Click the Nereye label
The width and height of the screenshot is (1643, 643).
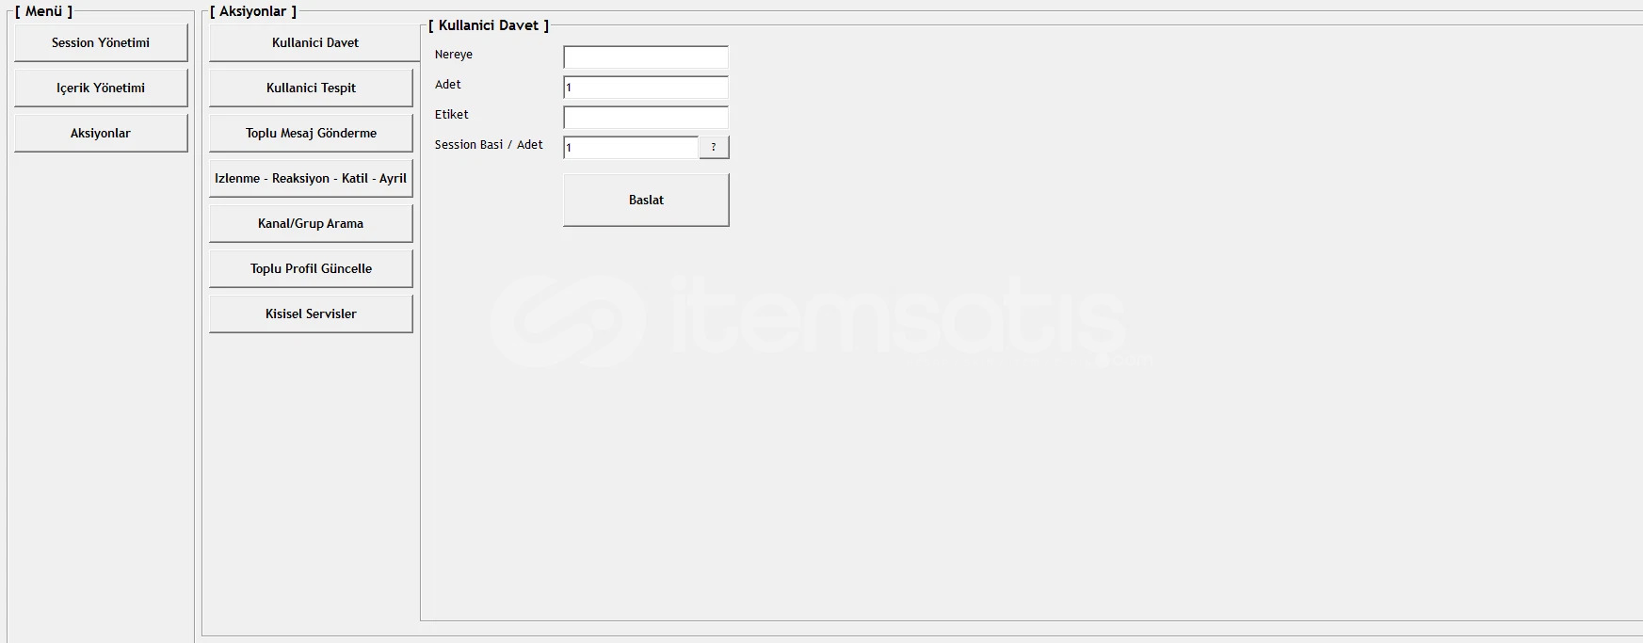point(454,55)
